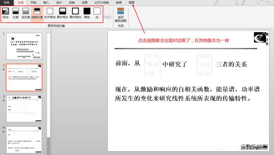Open slide 3 能量谱和功率谱分析 thumbnail

[24, 108]
